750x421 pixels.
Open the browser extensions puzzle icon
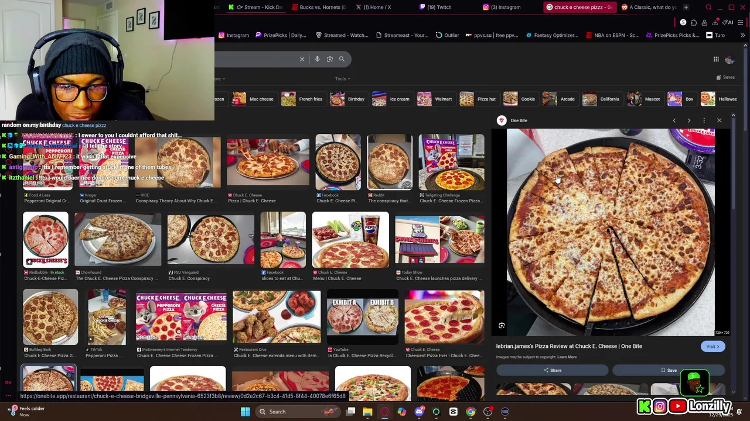[x=694, y=22]
